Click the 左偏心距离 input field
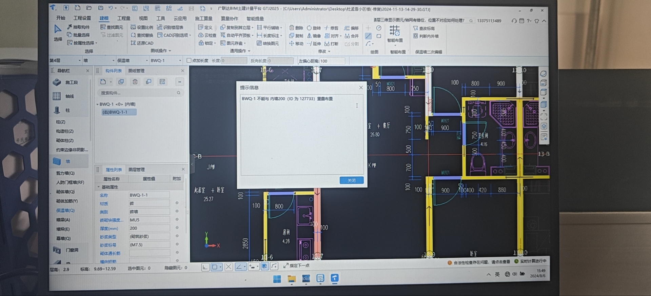 pos(332,61)
